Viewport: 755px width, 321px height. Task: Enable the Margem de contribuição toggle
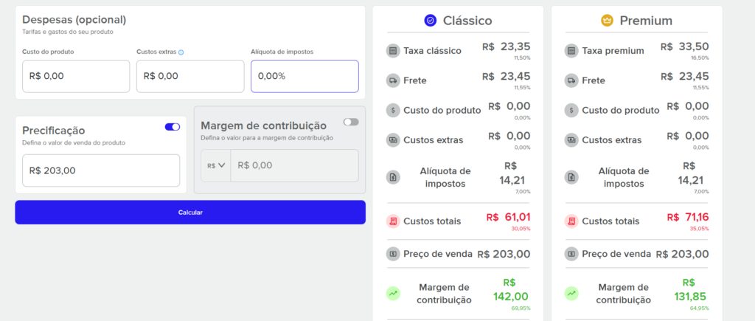(351, 122)
